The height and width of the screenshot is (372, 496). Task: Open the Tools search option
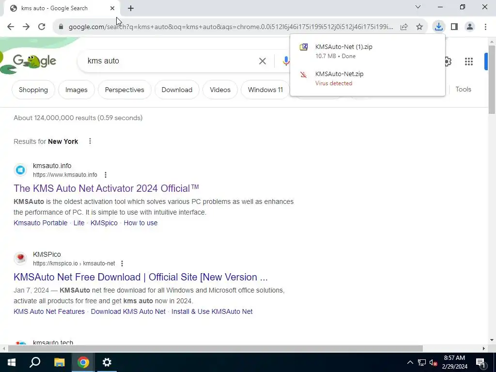(x=463, y=90)
